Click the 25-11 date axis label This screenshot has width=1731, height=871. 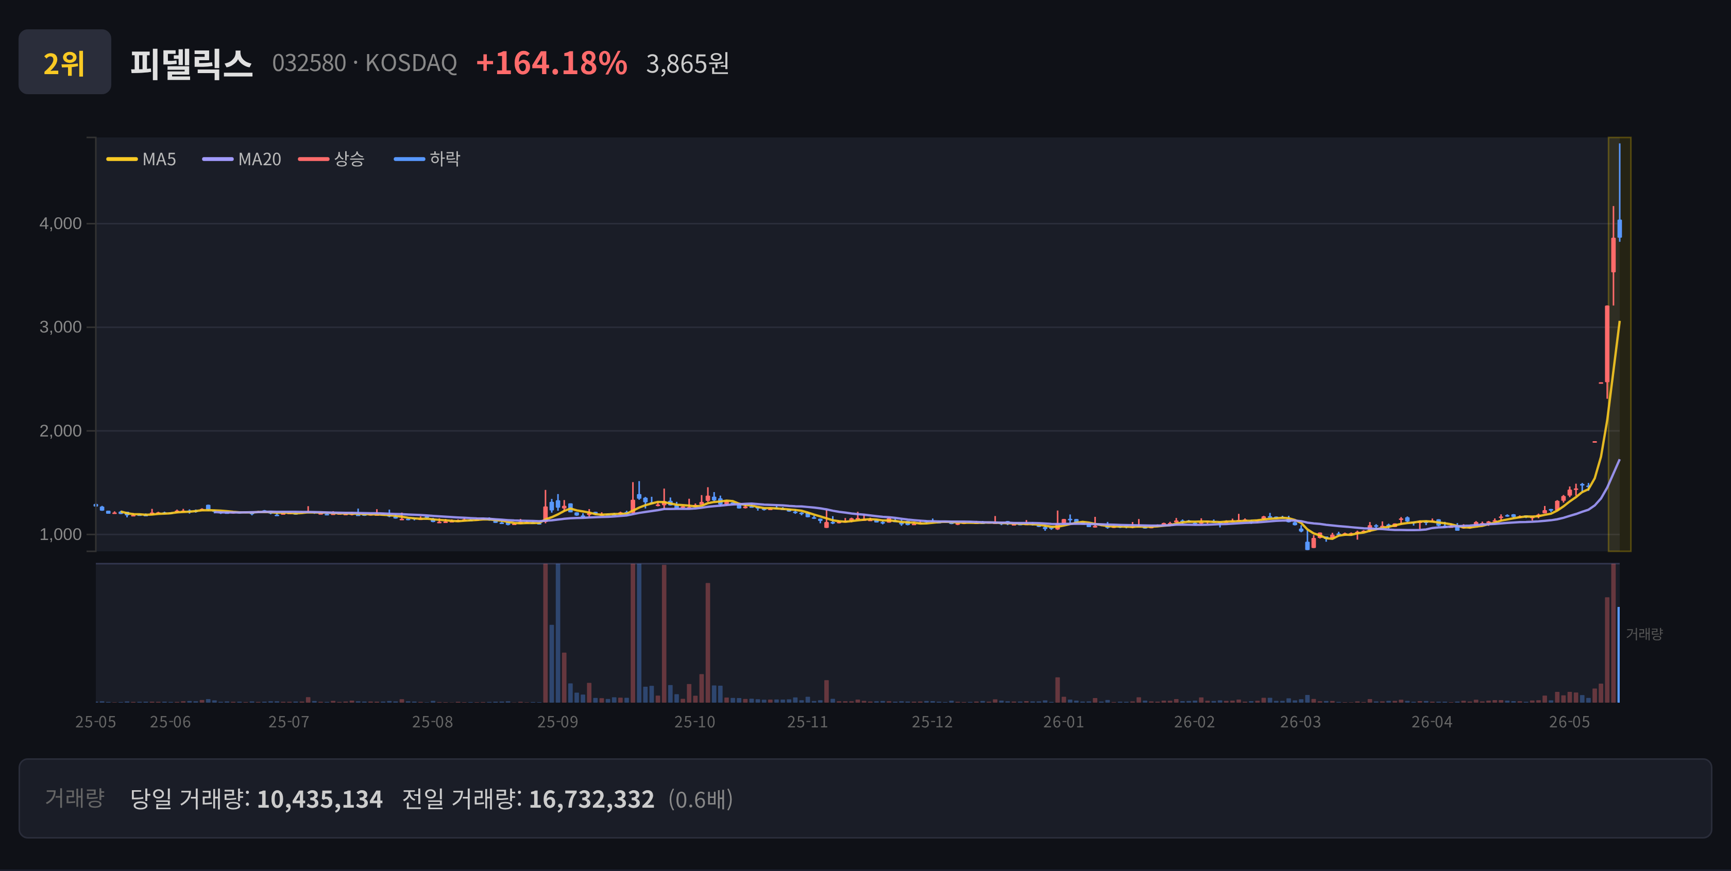(807, 722)
